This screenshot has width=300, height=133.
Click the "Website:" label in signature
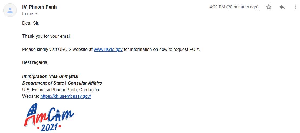(x=31, y=96)
